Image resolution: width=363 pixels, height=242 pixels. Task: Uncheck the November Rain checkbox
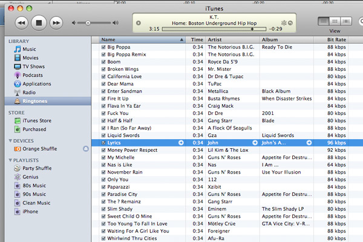(x=103, y=172)
